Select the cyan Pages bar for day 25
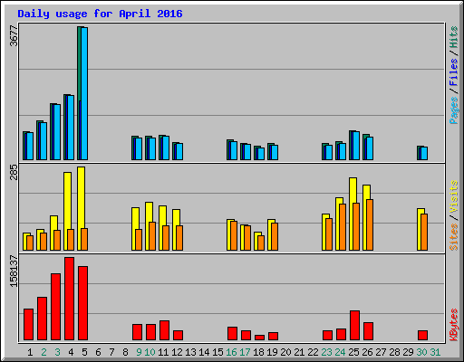The width and height of the screenshot is (464, 362). tap(356, 146)
